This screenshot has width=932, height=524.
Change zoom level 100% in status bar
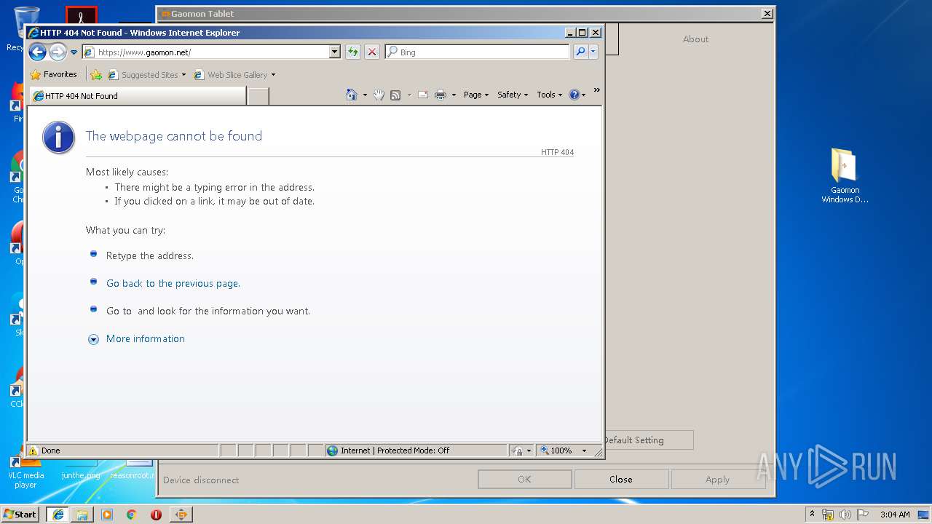click(x=563, y=450)
